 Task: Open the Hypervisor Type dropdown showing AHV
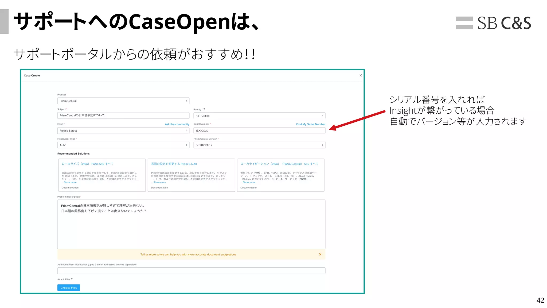click(123, 145)
